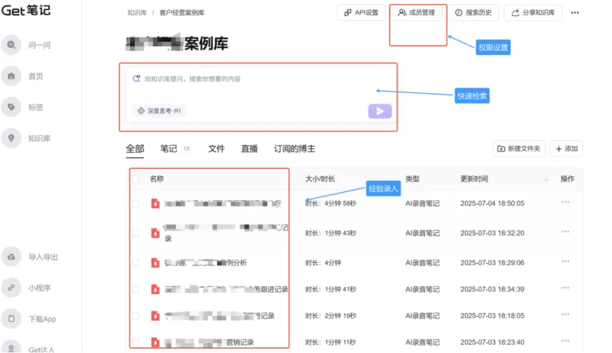This screenshot has width=612, height=353.
Task: Check the row with 时长 2分钟 19秒
Action: (x=135, y=316)
